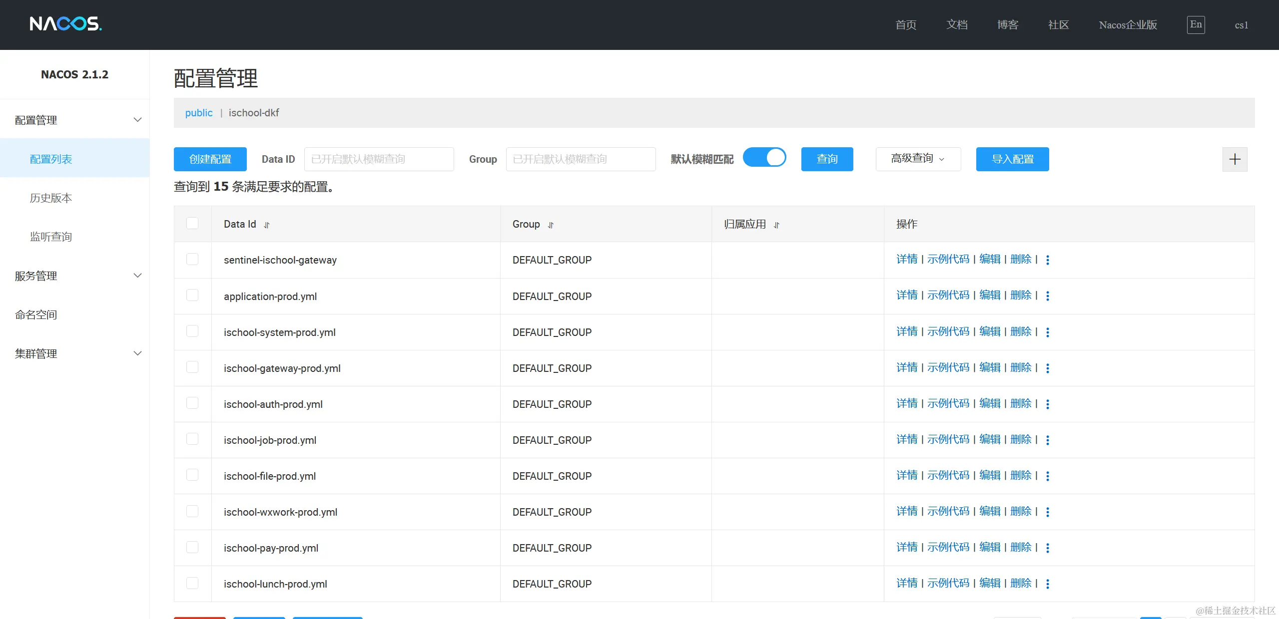Tick the checkbox for ischool-pay-prod.yml
Viewport: 1279px width, 619px height.
(192, 547)
